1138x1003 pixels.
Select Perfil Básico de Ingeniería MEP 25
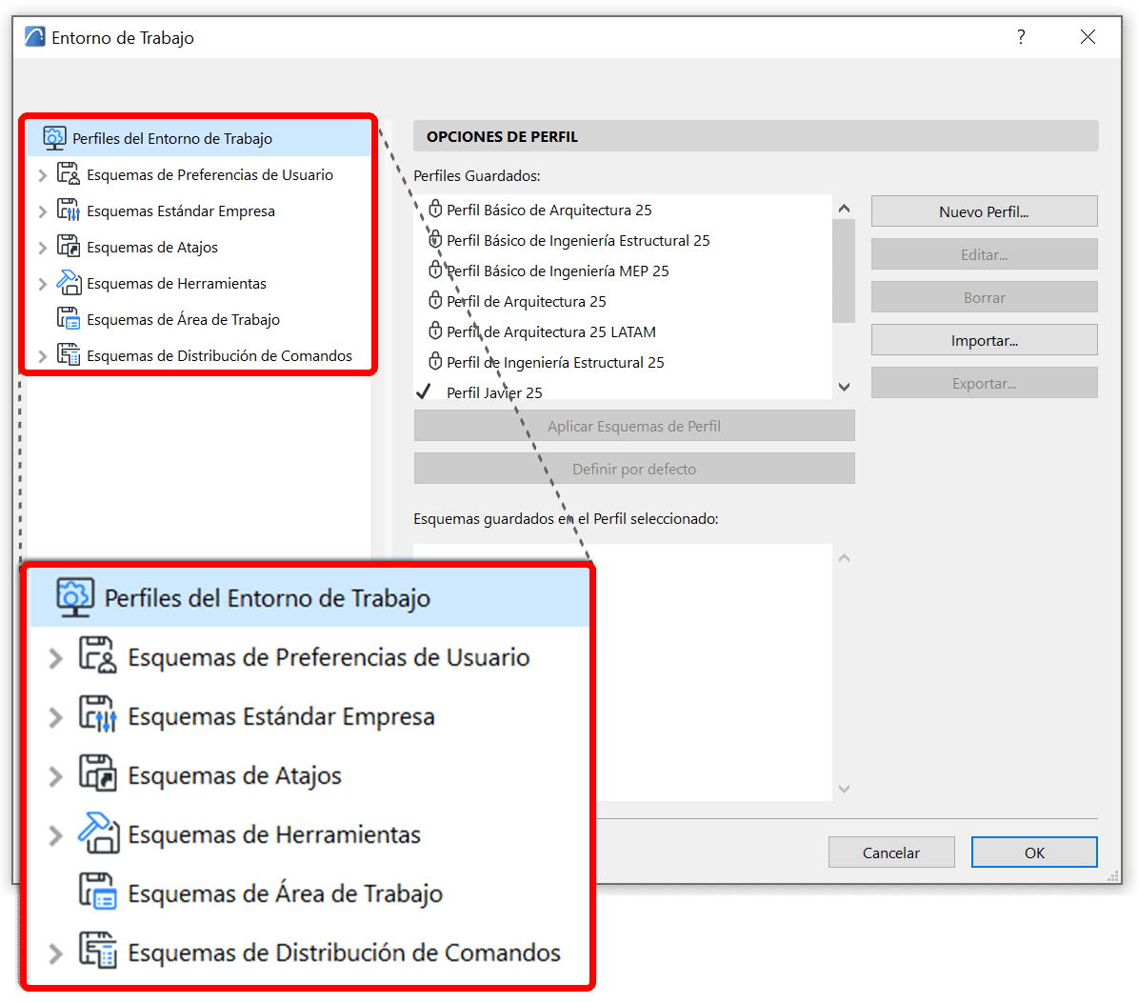(x=557, y=271)
